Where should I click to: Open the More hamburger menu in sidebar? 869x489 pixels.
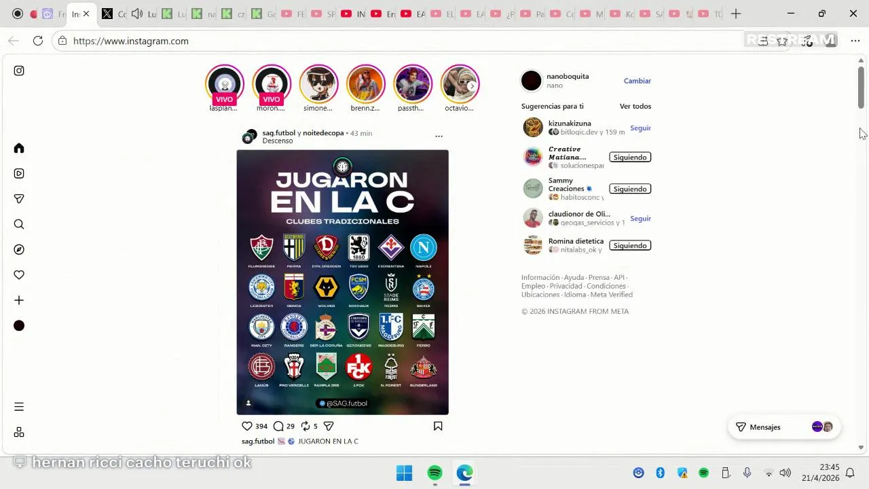[x=19, y=407]
